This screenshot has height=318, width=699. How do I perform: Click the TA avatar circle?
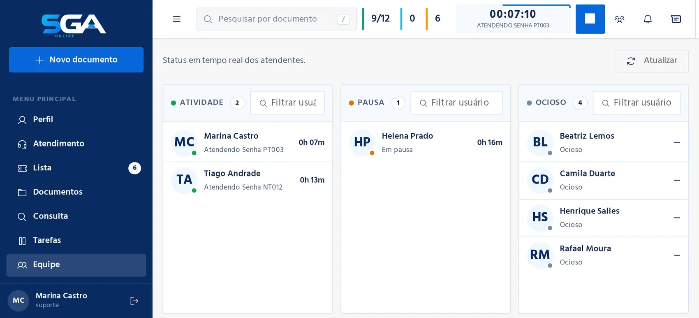184,180
